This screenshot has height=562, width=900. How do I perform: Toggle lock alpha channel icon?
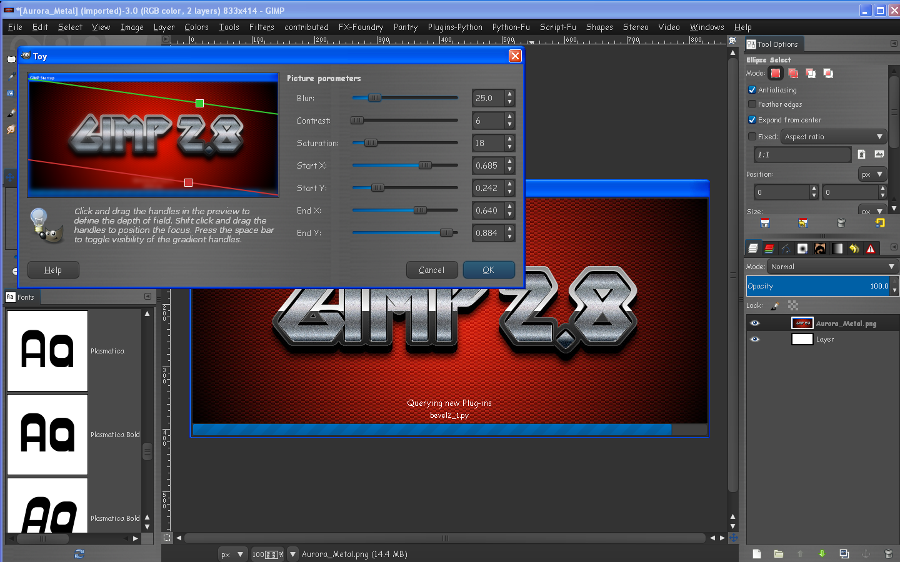pos(793,306)
